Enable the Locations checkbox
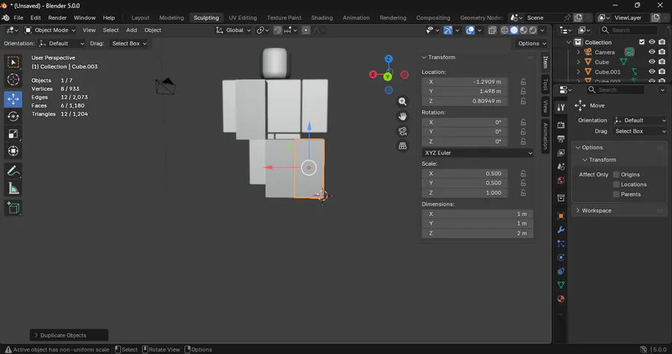672x354 pixels. coord(616,184)
